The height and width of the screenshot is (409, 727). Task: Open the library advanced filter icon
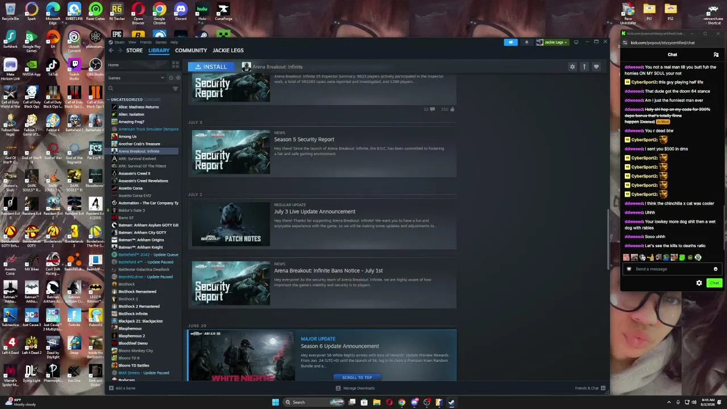176,89
